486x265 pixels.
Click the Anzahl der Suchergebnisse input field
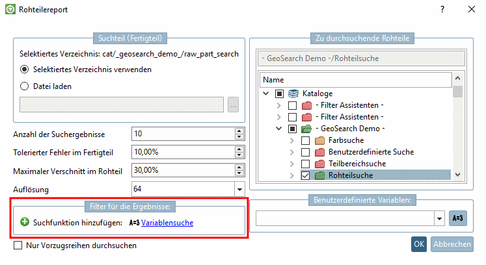pos(183,134)
